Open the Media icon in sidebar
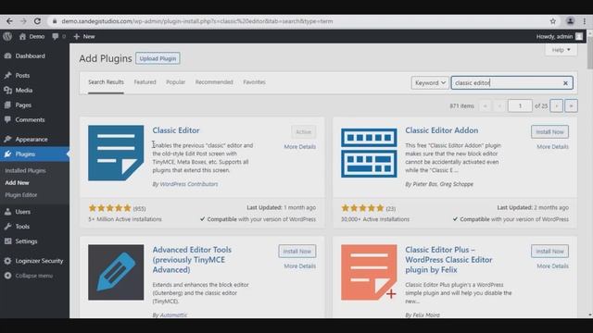593x333 pixels. 7,91
